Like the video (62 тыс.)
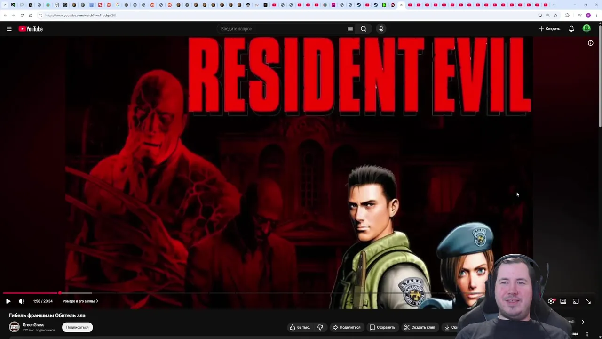Screen dimensions: 602x339 coord(300,327)
